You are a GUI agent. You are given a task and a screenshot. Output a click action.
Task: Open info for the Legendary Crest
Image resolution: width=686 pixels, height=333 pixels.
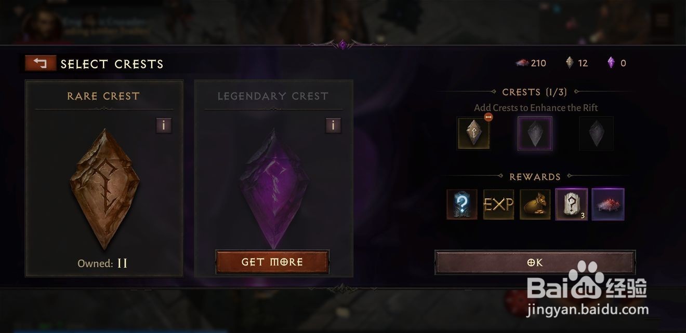333,126
